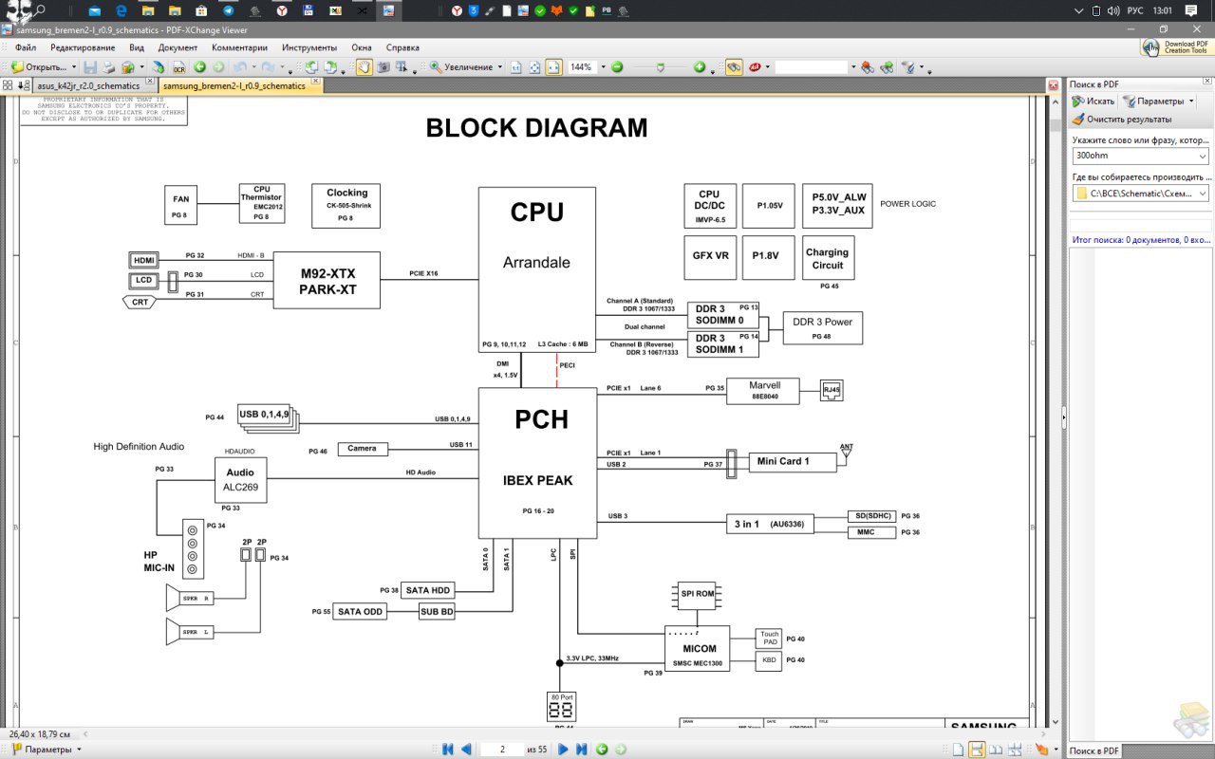
Task: Click the green Zoom Out minus button
Action: click(x=617, y=67)
